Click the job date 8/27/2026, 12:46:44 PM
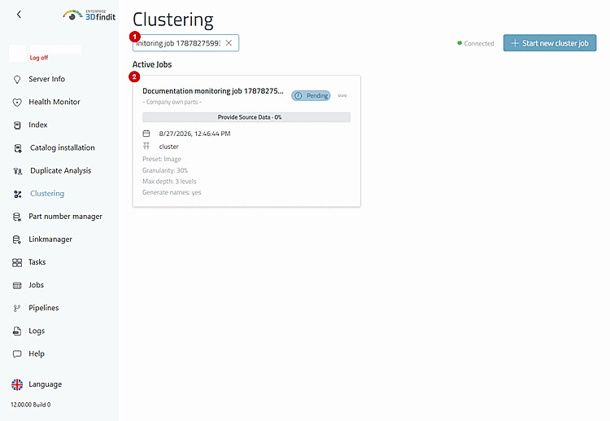610x421 pixels. (x=194, y=134)
